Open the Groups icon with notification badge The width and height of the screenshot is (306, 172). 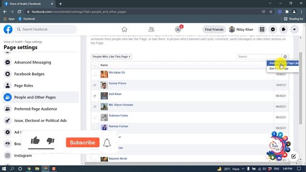tap(178, 30)
